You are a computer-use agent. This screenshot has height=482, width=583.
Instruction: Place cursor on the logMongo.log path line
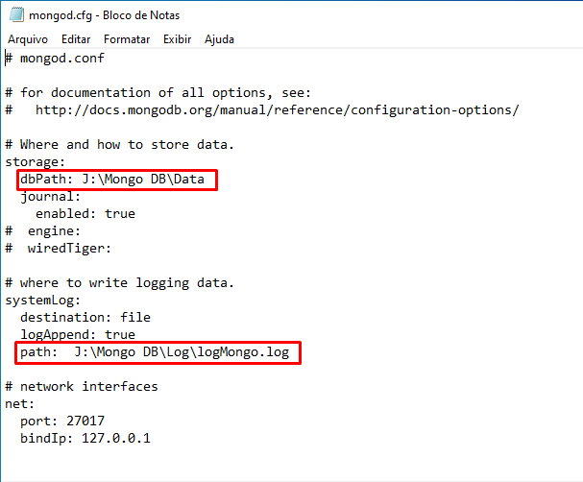(155, 352)
